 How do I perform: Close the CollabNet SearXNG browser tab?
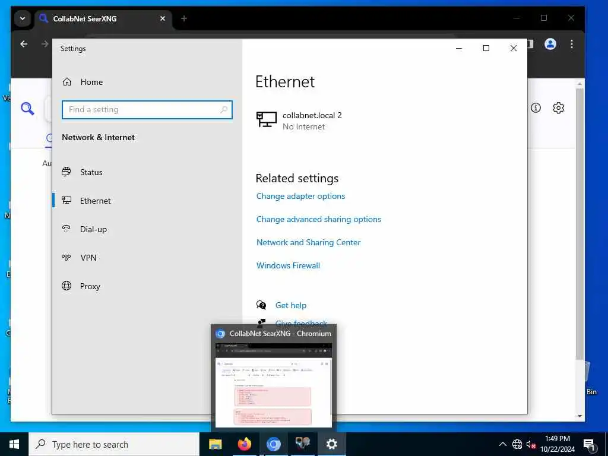point(163,18)
